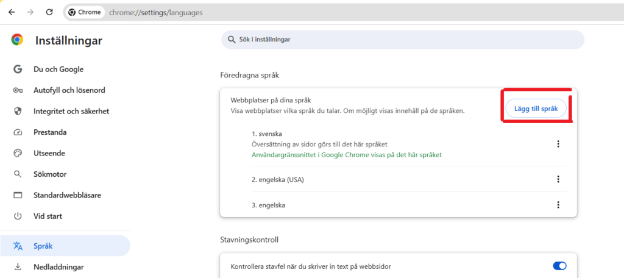This screenshot has height=278, width=624.
Task: Open more options for engelska (USA)
Action: point(558,179)
